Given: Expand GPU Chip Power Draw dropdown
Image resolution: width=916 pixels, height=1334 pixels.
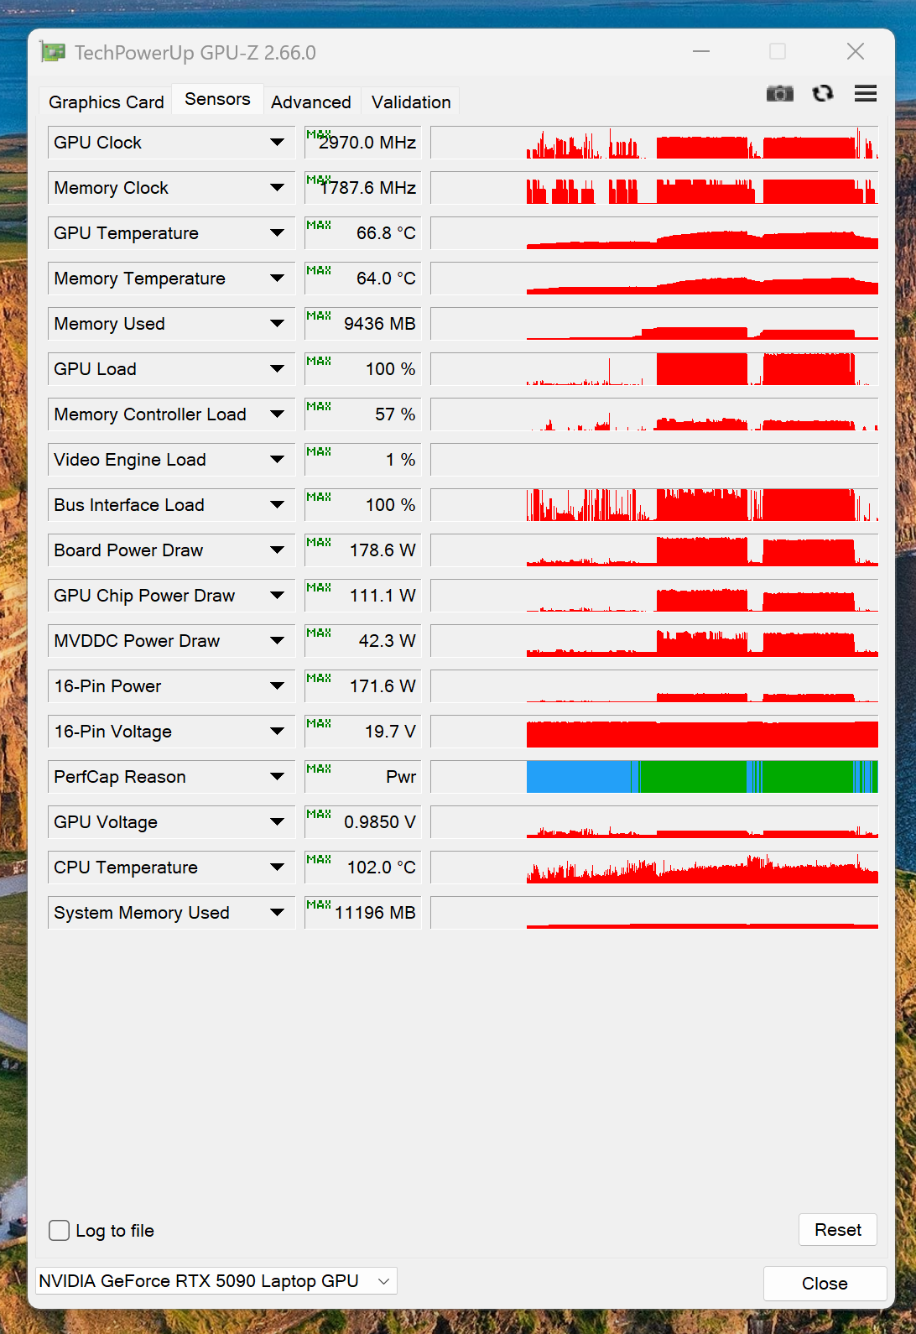Looking at the screenshot, I should (x=277, y=596).
